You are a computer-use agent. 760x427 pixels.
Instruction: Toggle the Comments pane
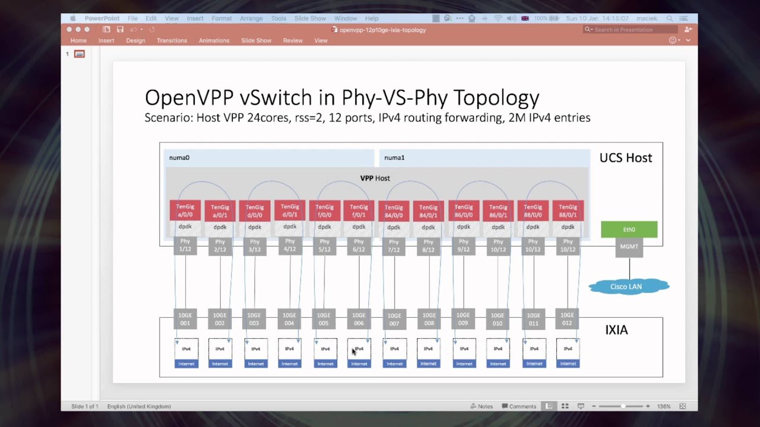[519, 406]
